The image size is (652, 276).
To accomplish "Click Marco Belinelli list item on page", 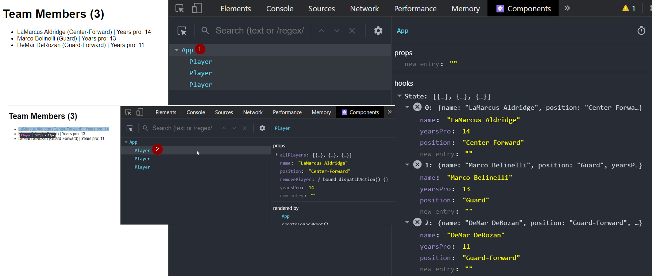I will 66,38.
